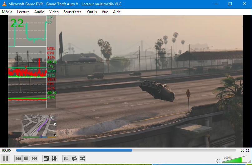
Task: Open the Sous-titres menu
Action: click(x=72, y=12)
